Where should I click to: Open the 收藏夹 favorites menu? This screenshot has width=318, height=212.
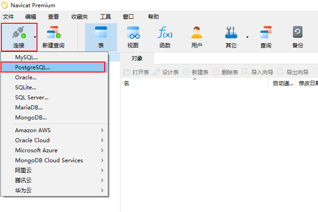[x=79, y=16]
